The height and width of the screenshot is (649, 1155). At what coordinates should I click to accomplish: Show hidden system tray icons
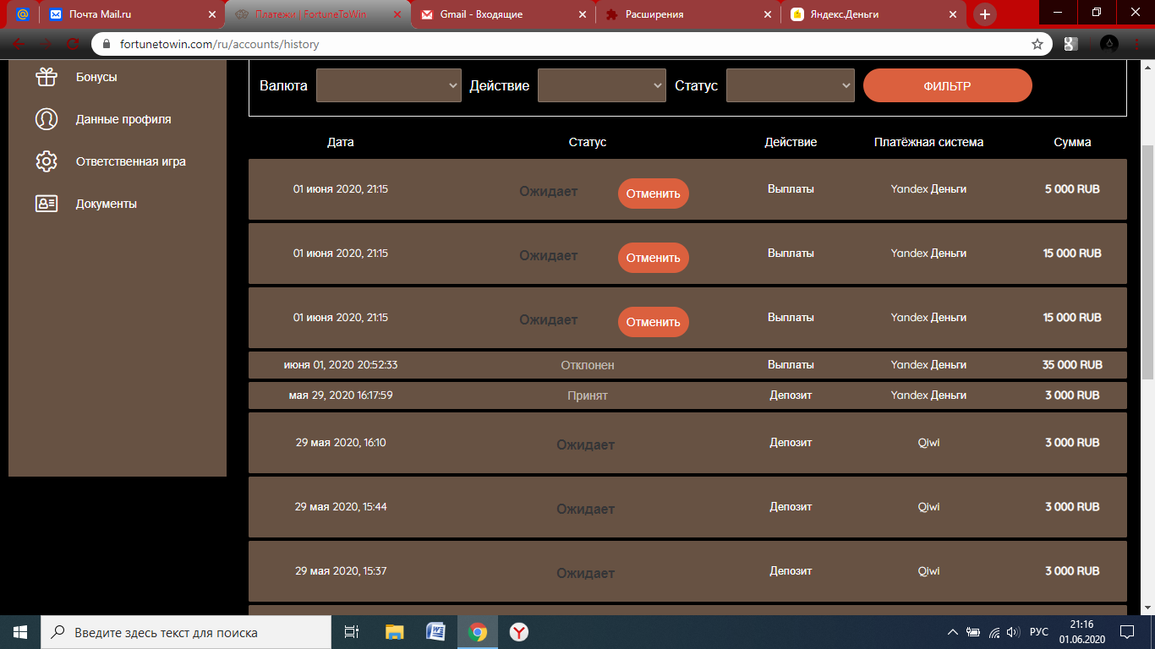point(953,632)
